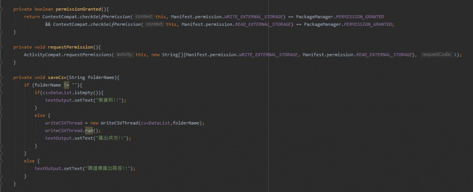Click the highlighted run method call
Viewport: 473px width, 192px height.
pyautogui.click(x=89, y=131)
